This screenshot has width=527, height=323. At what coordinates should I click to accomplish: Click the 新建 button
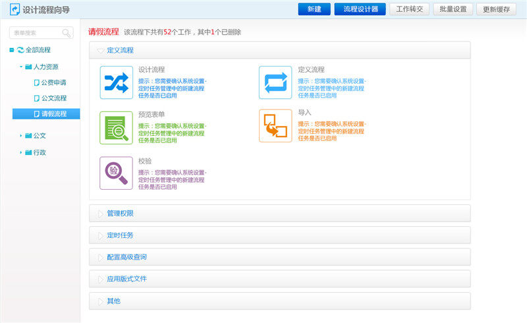pos(314,9)
